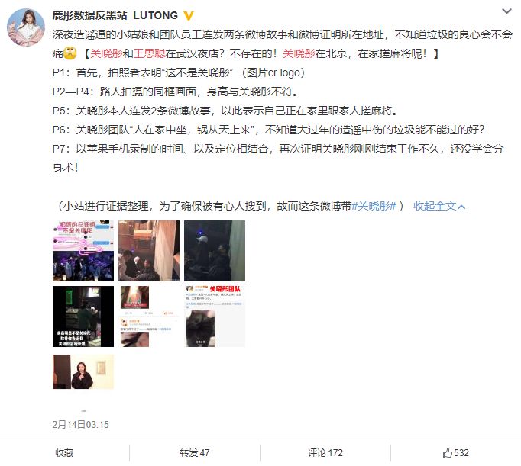Click the gold V verification badge
Screen dimensions: 521x466
point(189,15)
